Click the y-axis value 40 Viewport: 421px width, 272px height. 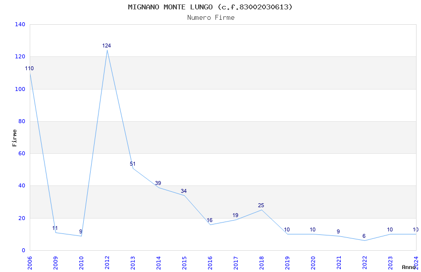point(22,186)
